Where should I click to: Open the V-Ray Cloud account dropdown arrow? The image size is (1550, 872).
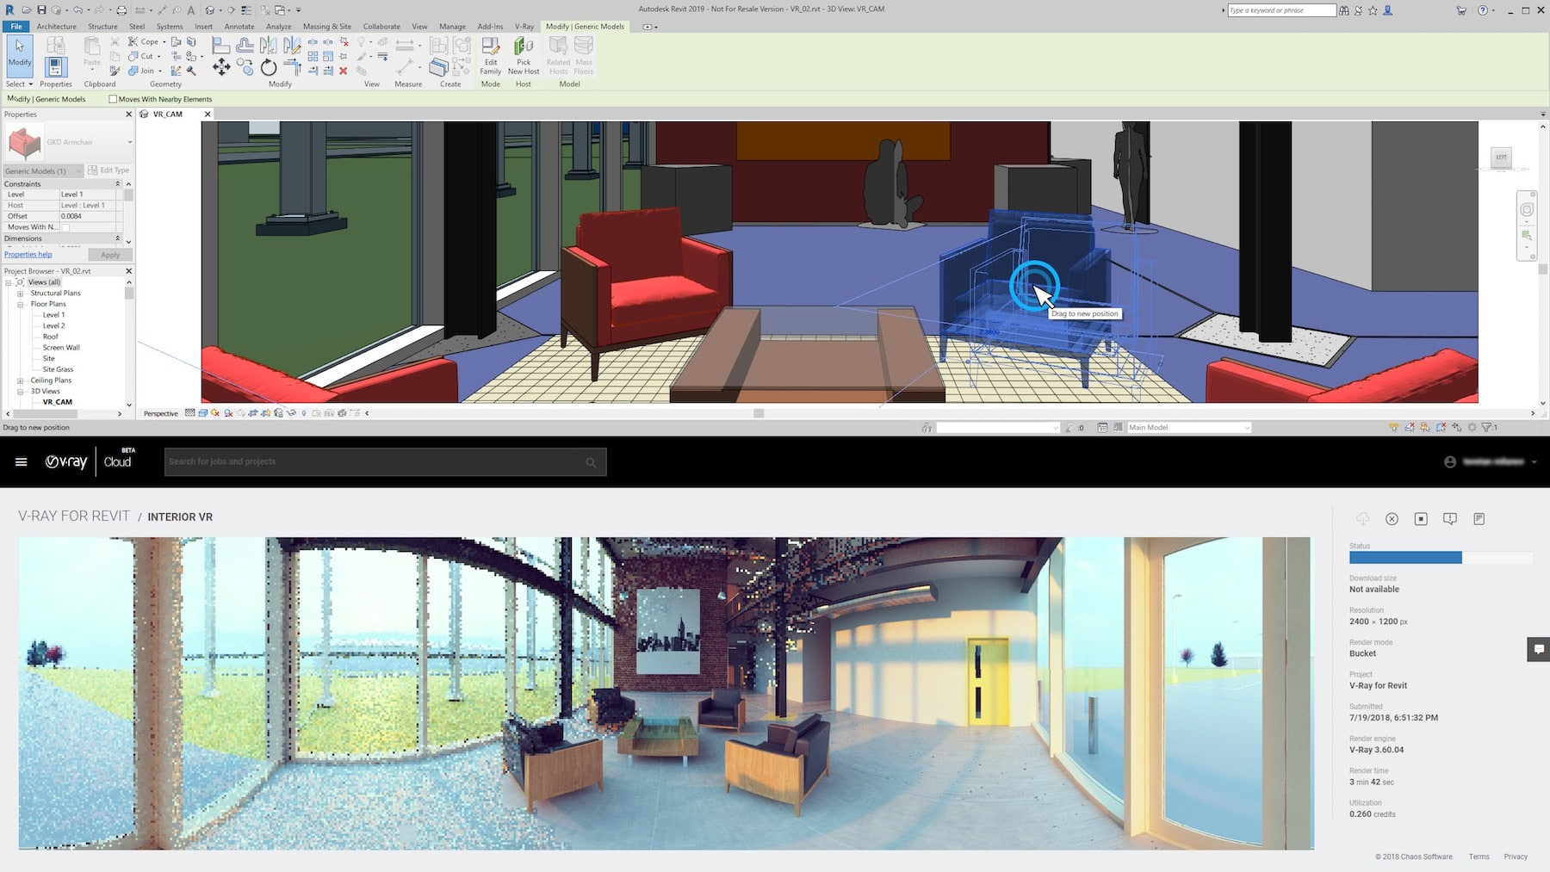1534,462
